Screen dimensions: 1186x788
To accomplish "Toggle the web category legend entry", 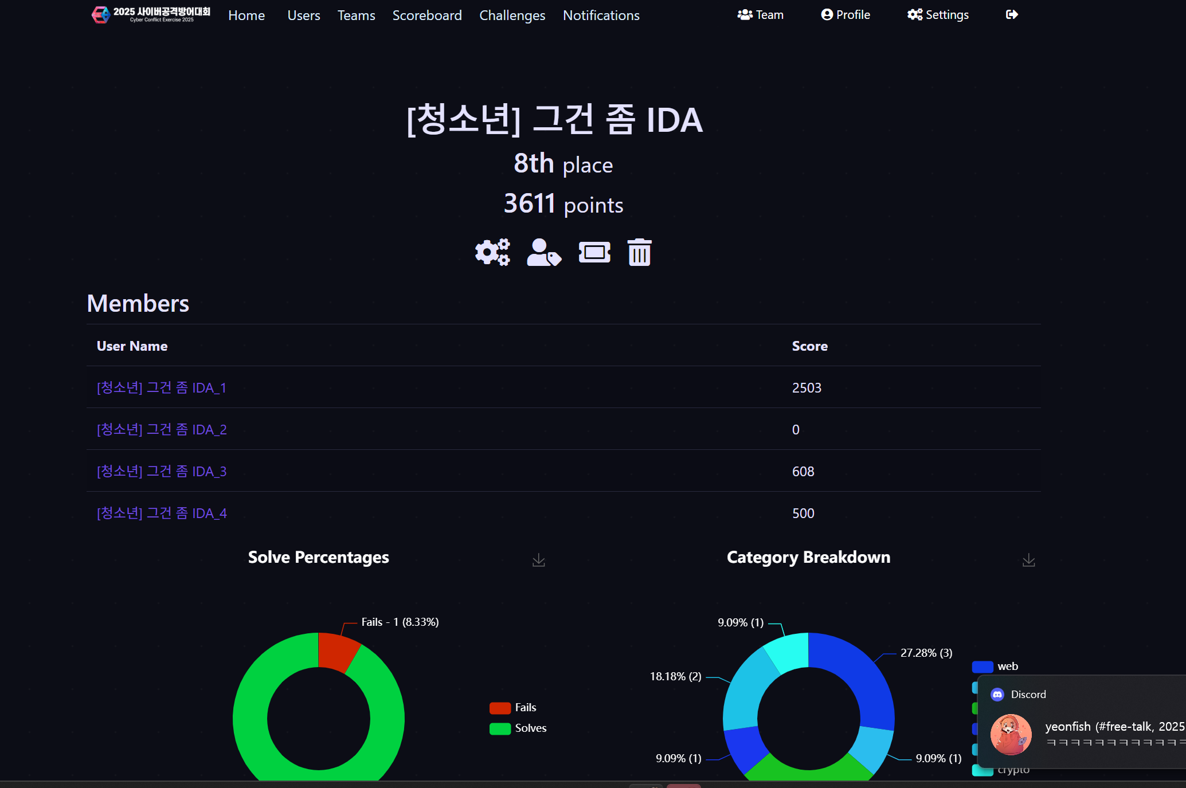I will click(x=995, y=667).
